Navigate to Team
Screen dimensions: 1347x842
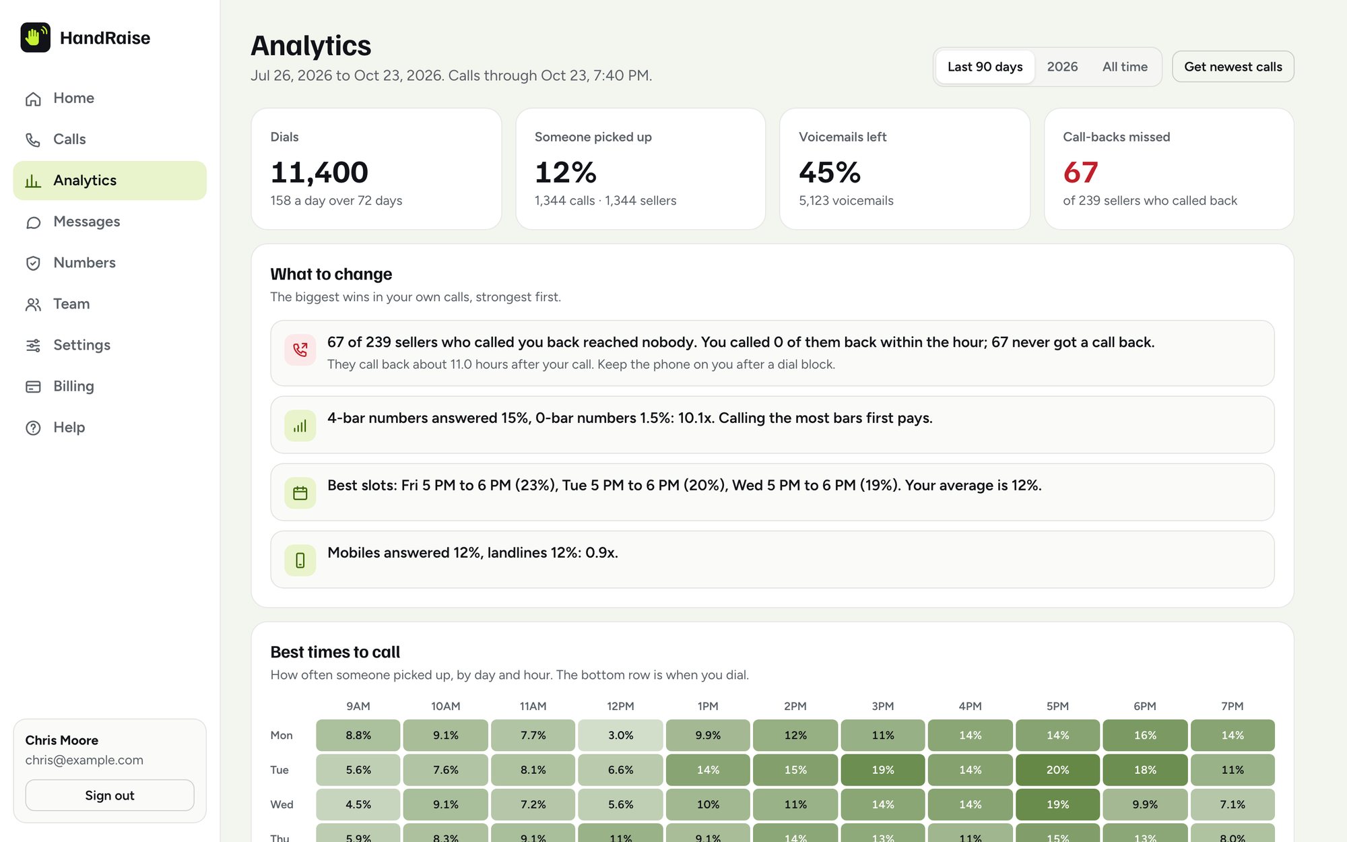coord(110,304)
